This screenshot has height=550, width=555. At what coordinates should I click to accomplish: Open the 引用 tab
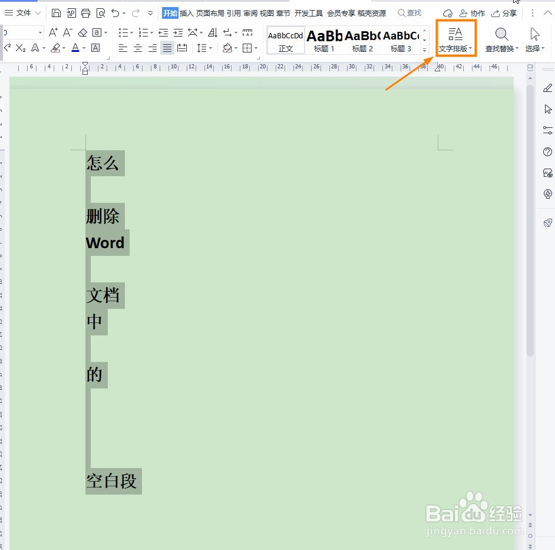coord(234,14)
